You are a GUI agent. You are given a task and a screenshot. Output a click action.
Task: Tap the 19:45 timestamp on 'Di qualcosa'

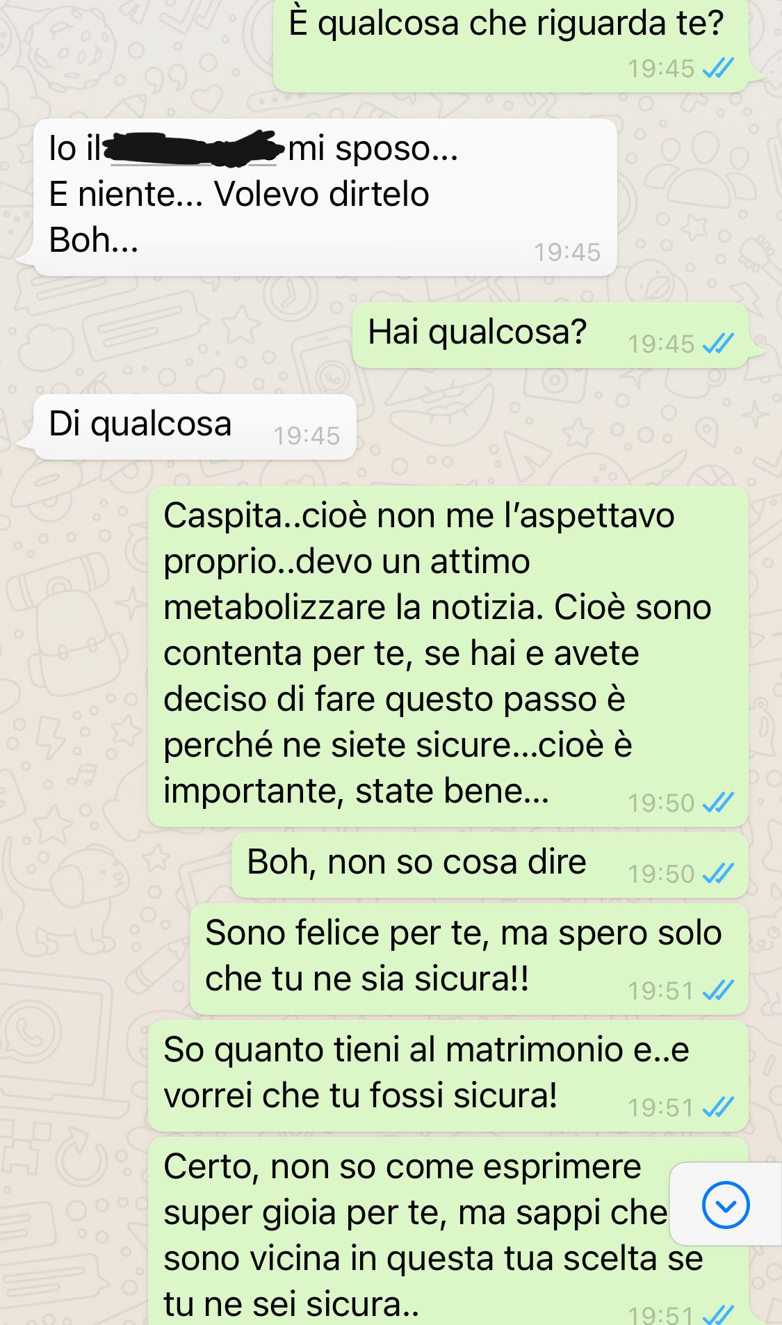[307, 436]
